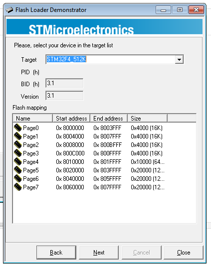Viewport: 211px width, 266px height.
Task: Sort by End address column header
Action: 109,118
